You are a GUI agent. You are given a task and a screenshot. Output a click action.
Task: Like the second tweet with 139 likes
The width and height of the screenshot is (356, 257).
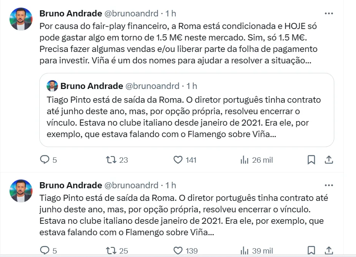tap(178, 251)
